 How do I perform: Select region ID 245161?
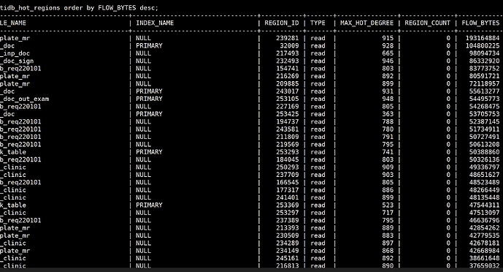click(288, 259)
